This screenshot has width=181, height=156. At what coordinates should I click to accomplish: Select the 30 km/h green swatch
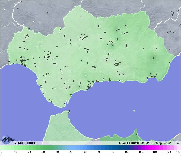pyautogui.click(x=43, y=148)
